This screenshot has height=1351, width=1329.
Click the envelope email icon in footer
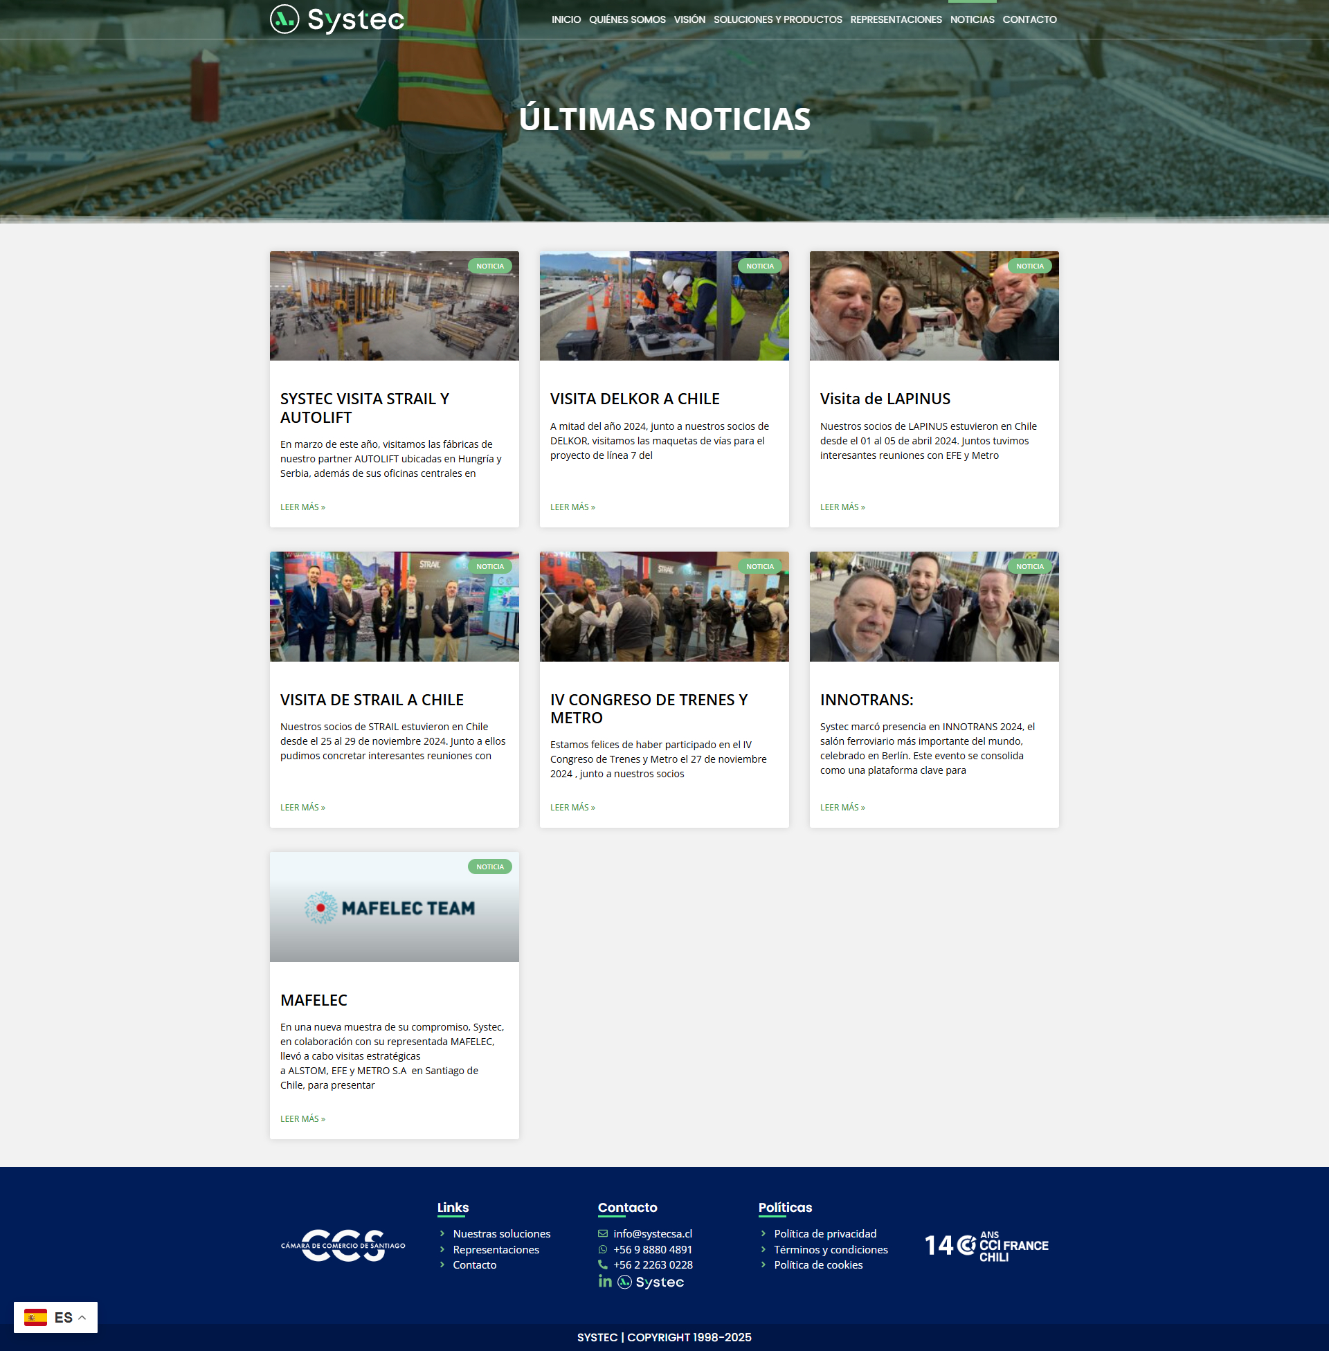point(602,1234)
